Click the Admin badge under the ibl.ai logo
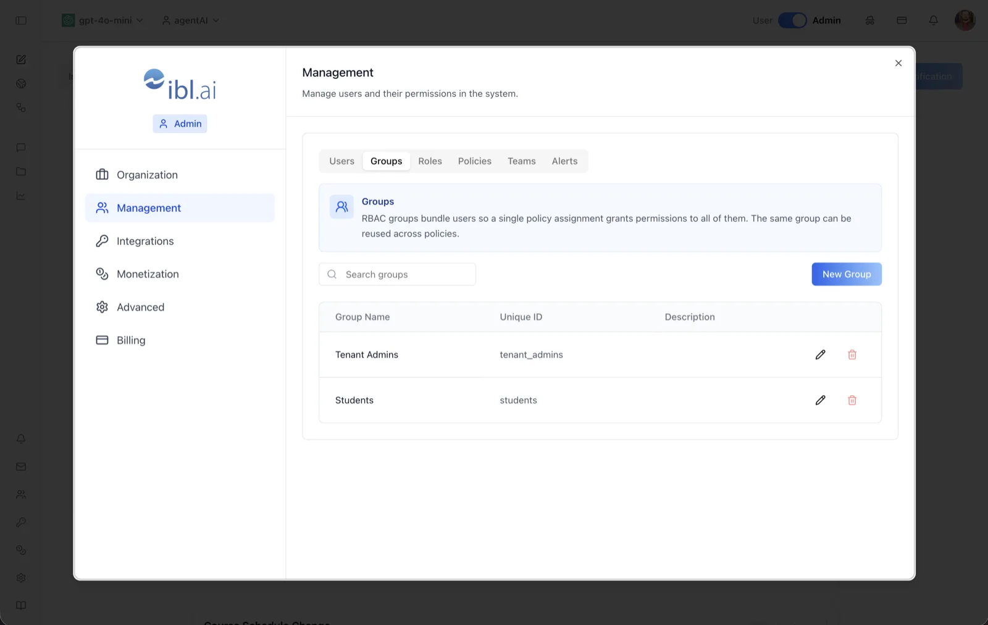This screenshot has width=988, height=625. [180, 124]
